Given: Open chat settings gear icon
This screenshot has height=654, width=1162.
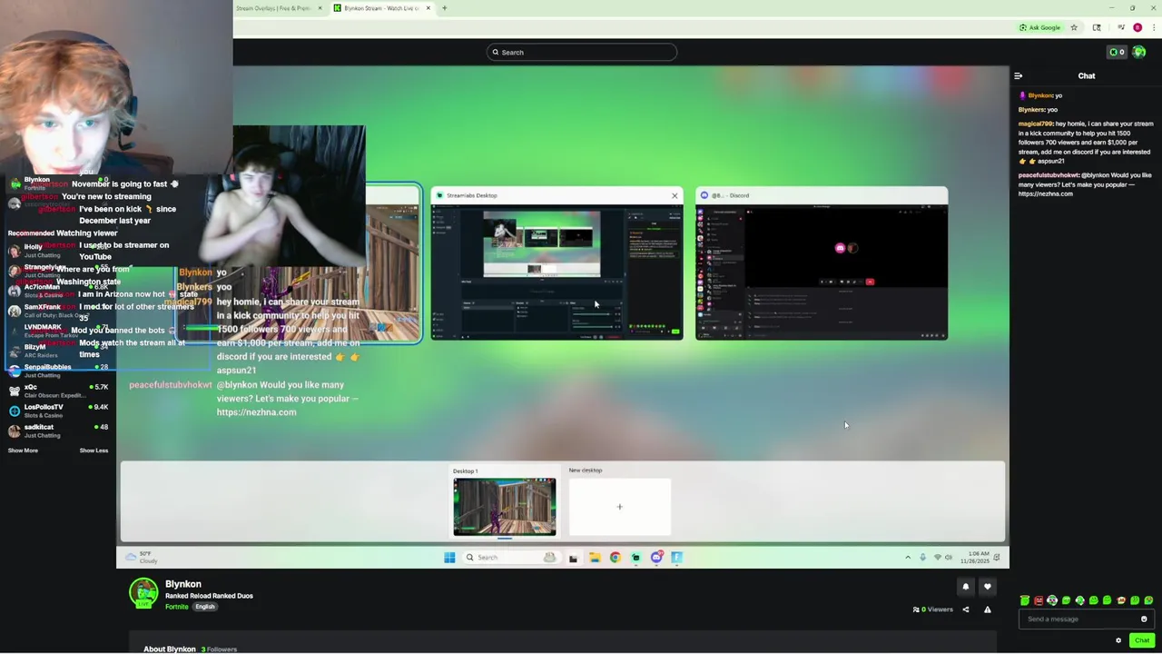Looking at the screenshot, I should point(1118,640).
